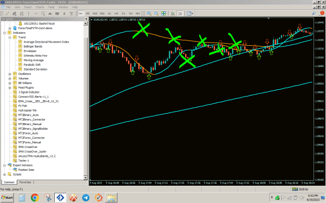Expand the ForexTimeFXTM-Cent-demo server node
This screenshot has width=326, height=203.
[9, 28]
